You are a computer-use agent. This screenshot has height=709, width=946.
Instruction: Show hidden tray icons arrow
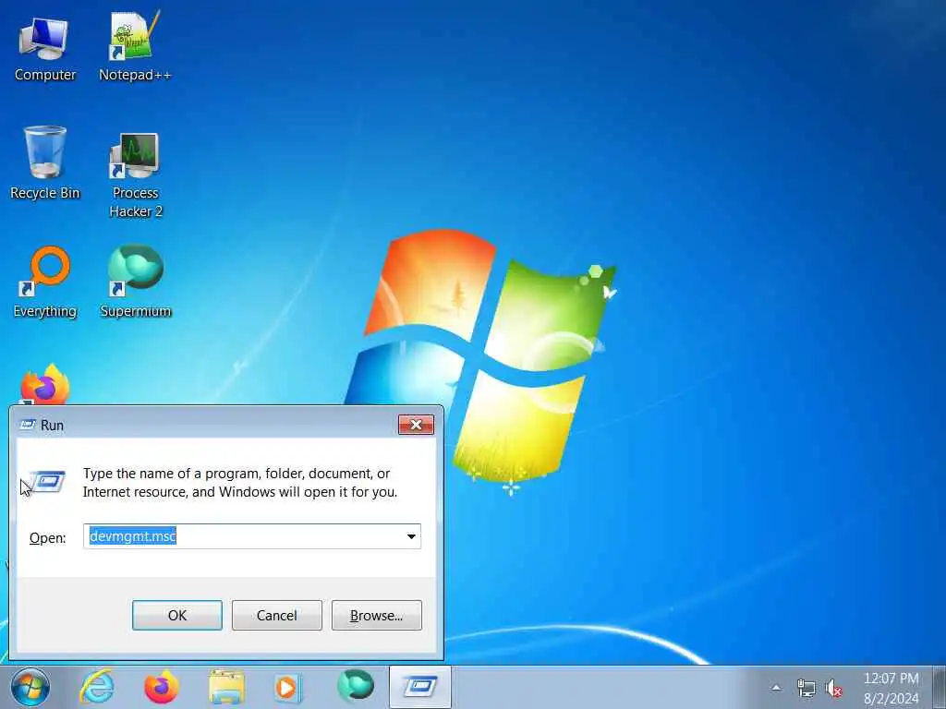(x=776, y=687)
